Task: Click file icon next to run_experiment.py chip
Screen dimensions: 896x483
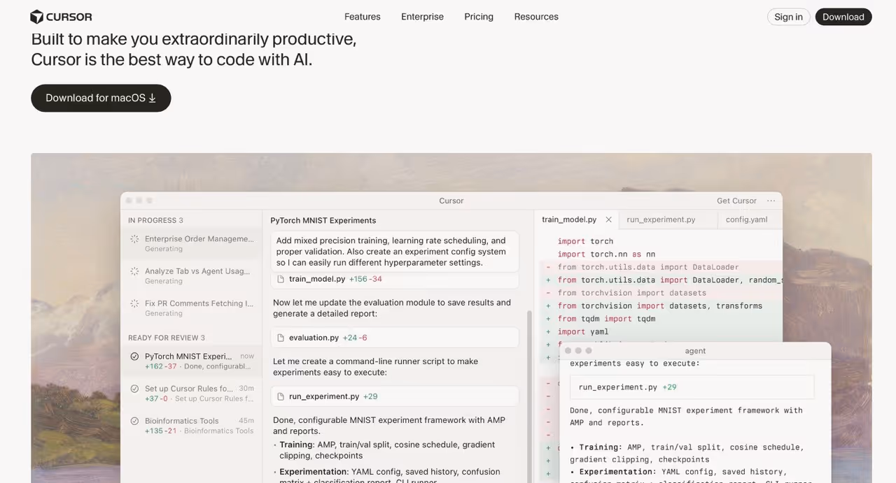Action: pyautogui.click(x=281, y=396)
